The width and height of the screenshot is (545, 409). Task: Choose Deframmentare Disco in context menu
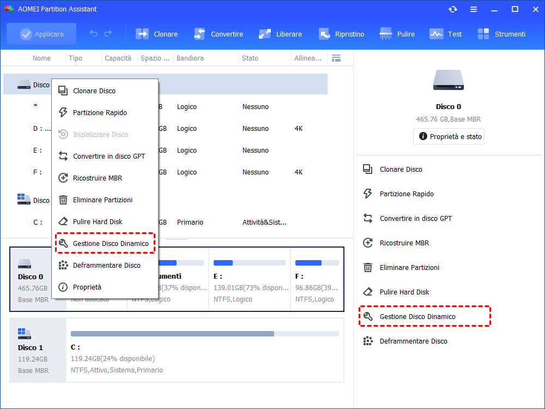[105, 266]
